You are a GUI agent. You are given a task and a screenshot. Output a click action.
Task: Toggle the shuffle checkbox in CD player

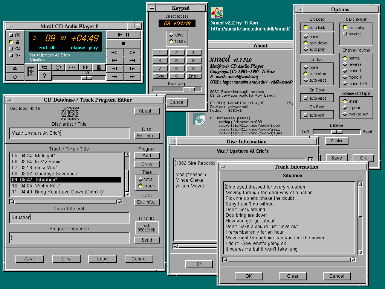[x=11, y=55]
